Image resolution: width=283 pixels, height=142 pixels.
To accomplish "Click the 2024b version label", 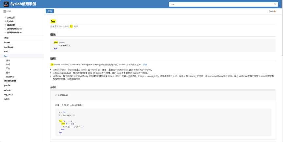I will point(272,11).
